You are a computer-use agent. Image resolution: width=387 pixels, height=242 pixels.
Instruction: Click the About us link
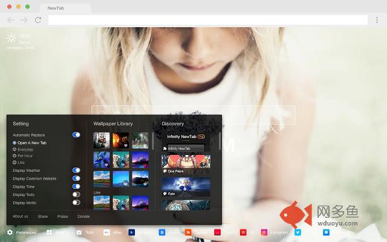pos(21,216)
